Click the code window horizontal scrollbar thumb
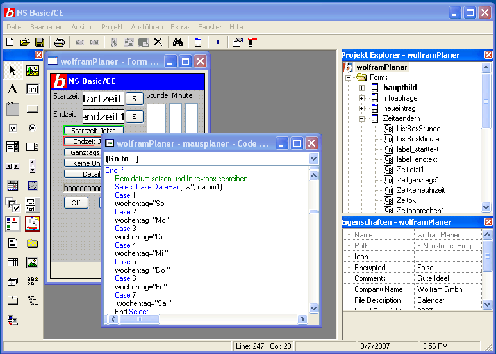This screenshot has height=354, width=496. pyautogui.click(x=139, y=319)
